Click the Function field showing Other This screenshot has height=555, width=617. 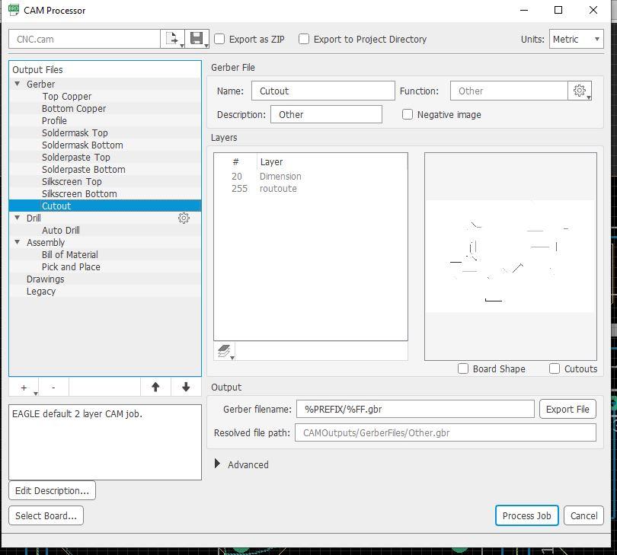(x=509, y=91)
